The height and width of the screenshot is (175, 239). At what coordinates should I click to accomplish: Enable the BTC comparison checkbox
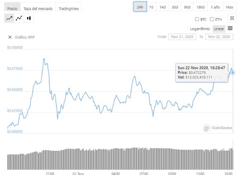(197, 19)
